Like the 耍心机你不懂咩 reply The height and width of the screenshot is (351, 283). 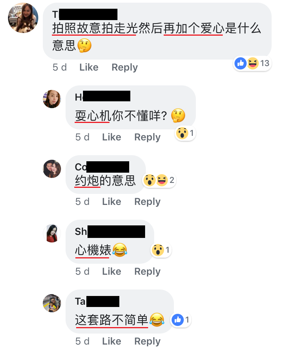click(x=111, y=137)
